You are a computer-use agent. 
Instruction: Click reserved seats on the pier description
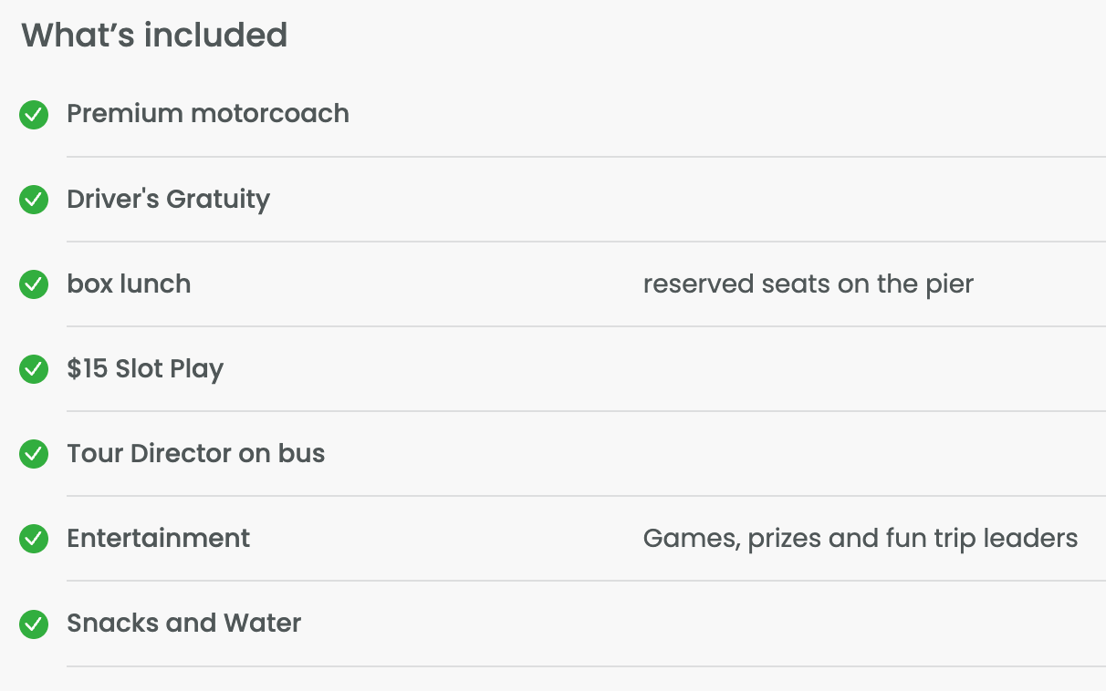coord(809,284)
